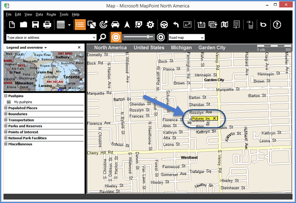The width and height of the screenshot is (296, 203).
Task: Click the United States breadcrumb link
Action: pyautogui.click(x=149, y=48)
